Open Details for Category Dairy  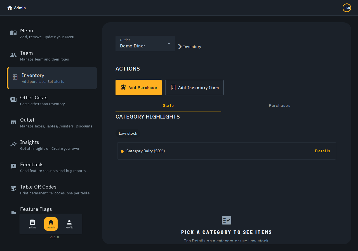click(x=322, y=151)
